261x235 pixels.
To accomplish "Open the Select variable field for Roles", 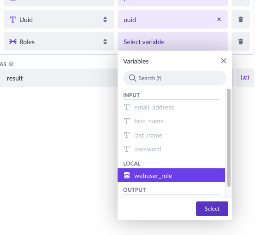I will click(x=173, y=41).
